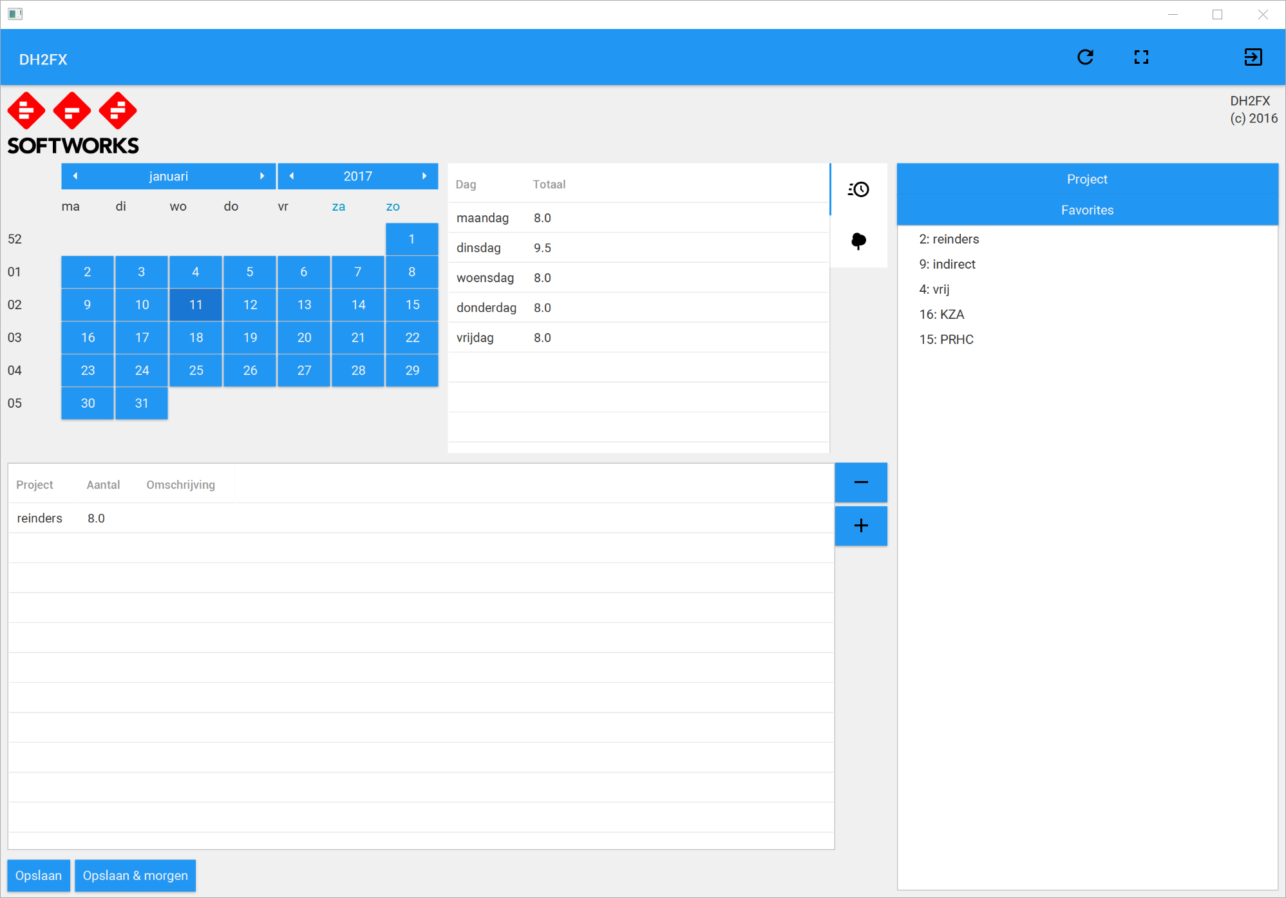Screen dimensions: 1286x898
Task: Click Opslaan to save current entry
Action: pos(39,875)
